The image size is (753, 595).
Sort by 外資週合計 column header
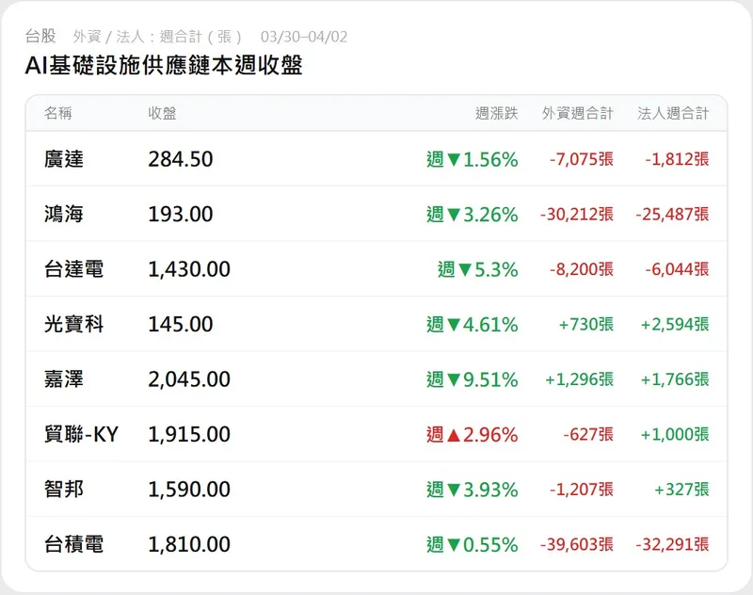tap(577, 113)
